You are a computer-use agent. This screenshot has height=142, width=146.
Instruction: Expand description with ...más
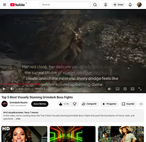(x=17, y=119)
